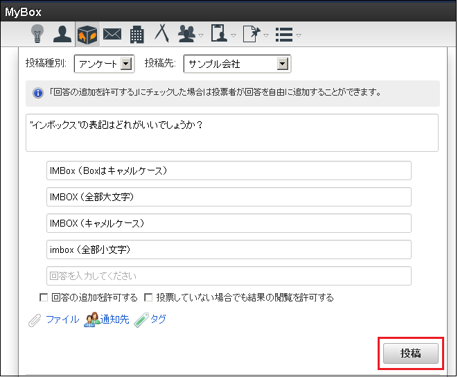This screenshot has height=377, width=458.
Task: Click the タグ link
Action: [x=158, y=319]
